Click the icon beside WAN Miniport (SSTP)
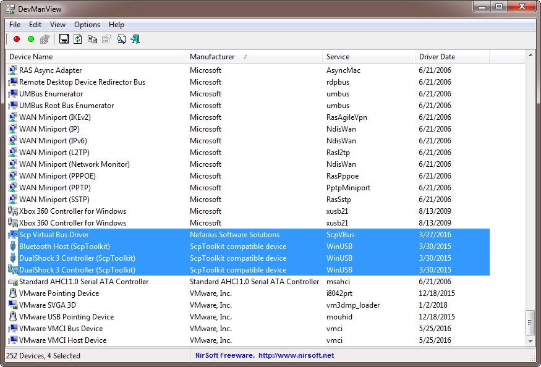Image resolution: width=541 pixels, height=367 pixels. [x=13, y=200]
